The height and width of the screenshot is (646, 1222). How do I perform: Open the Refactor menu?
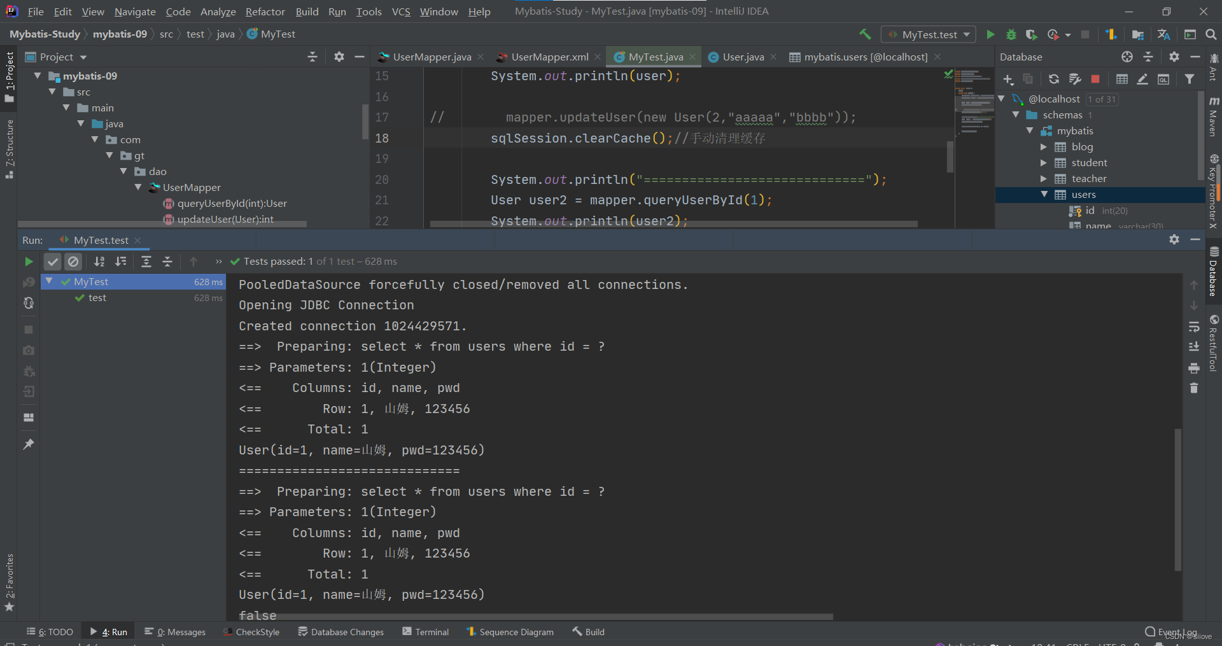point(265,11)
